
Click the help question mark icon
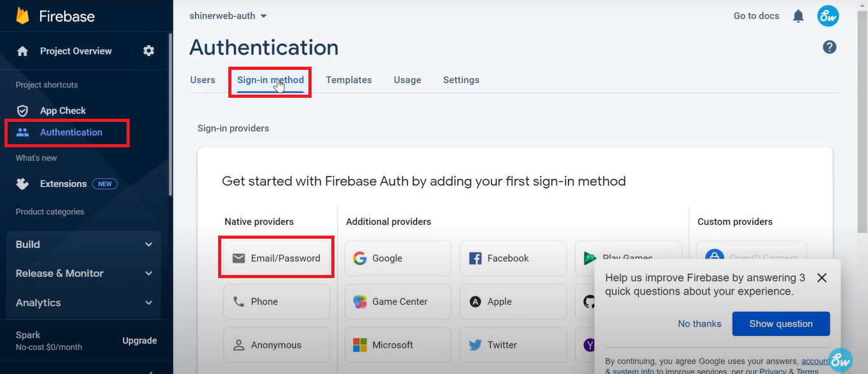(829, 46)
